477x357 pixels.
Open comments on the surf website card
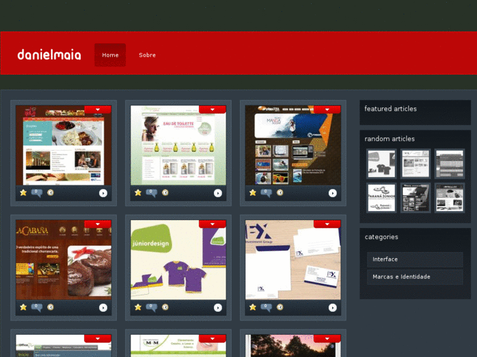[x=266, y=193]
